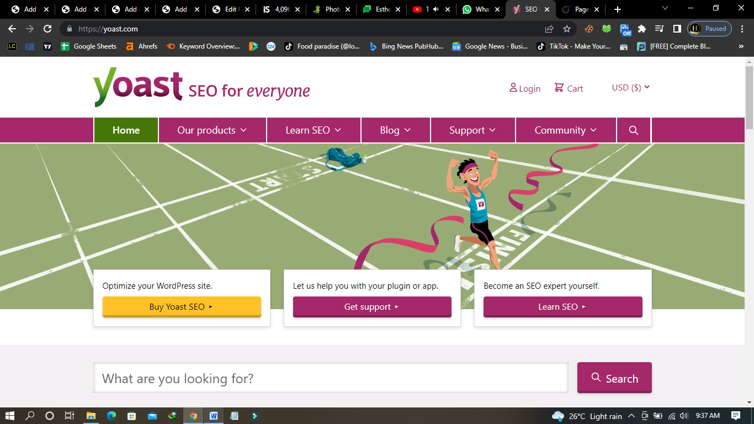This screenshot has width=754, height=424.
Task: Click the navigation bar search magnifier
Action: pos(634,130)
